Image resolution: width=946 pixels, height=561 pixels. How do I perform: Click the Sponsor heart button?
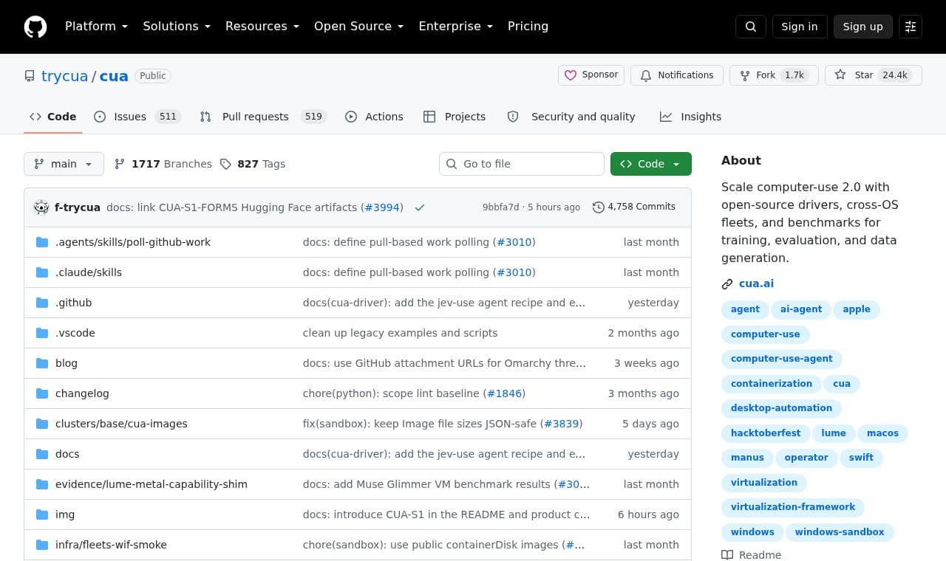(x=591, y=75)
